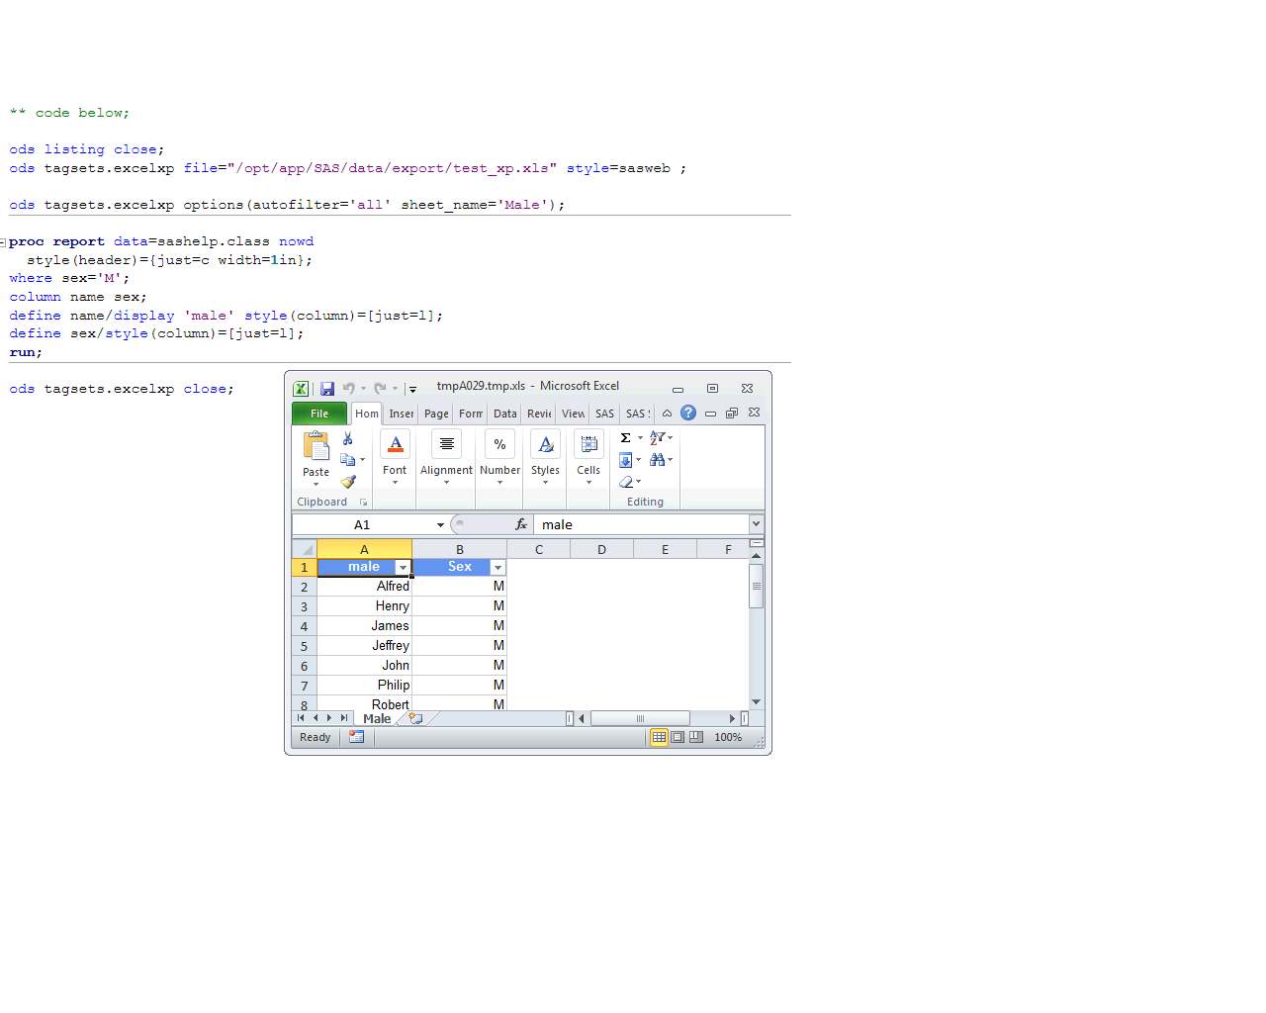This screenshot has height=1013, width=1266.
Task: Open the autofilter dropdown for male column
Action: point(403,568)
